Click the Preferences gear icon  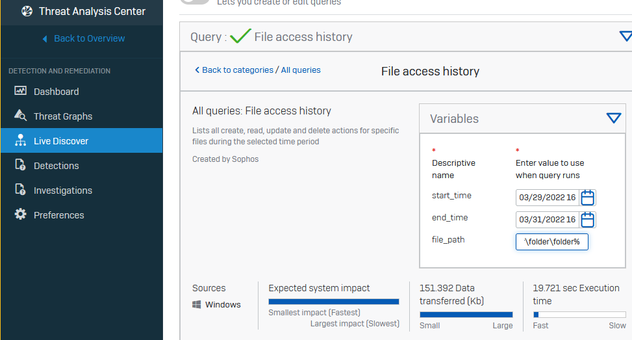[20, 215]
